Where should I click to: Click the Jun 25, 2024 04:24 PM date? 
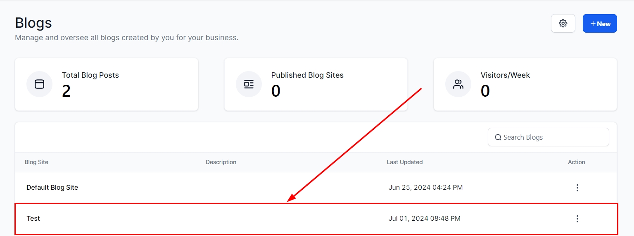coord(425,187)
